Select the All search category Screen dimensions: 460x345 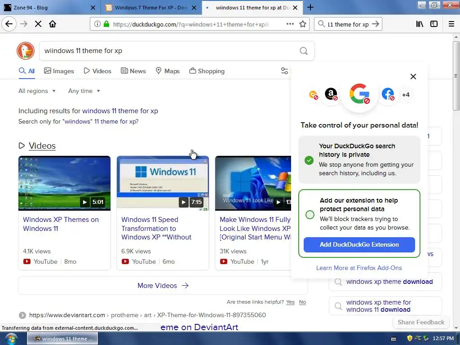click(x=27, y=71)
